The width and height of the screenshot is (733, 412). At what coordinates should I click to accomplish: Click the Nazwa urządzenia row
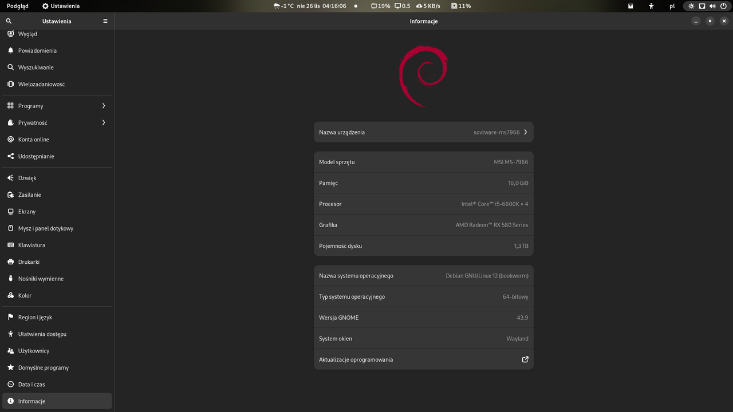(424, 132)
